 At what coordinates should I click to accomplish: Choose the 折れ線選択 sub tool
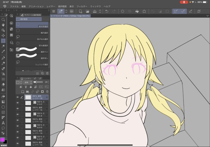coord(32,44)
